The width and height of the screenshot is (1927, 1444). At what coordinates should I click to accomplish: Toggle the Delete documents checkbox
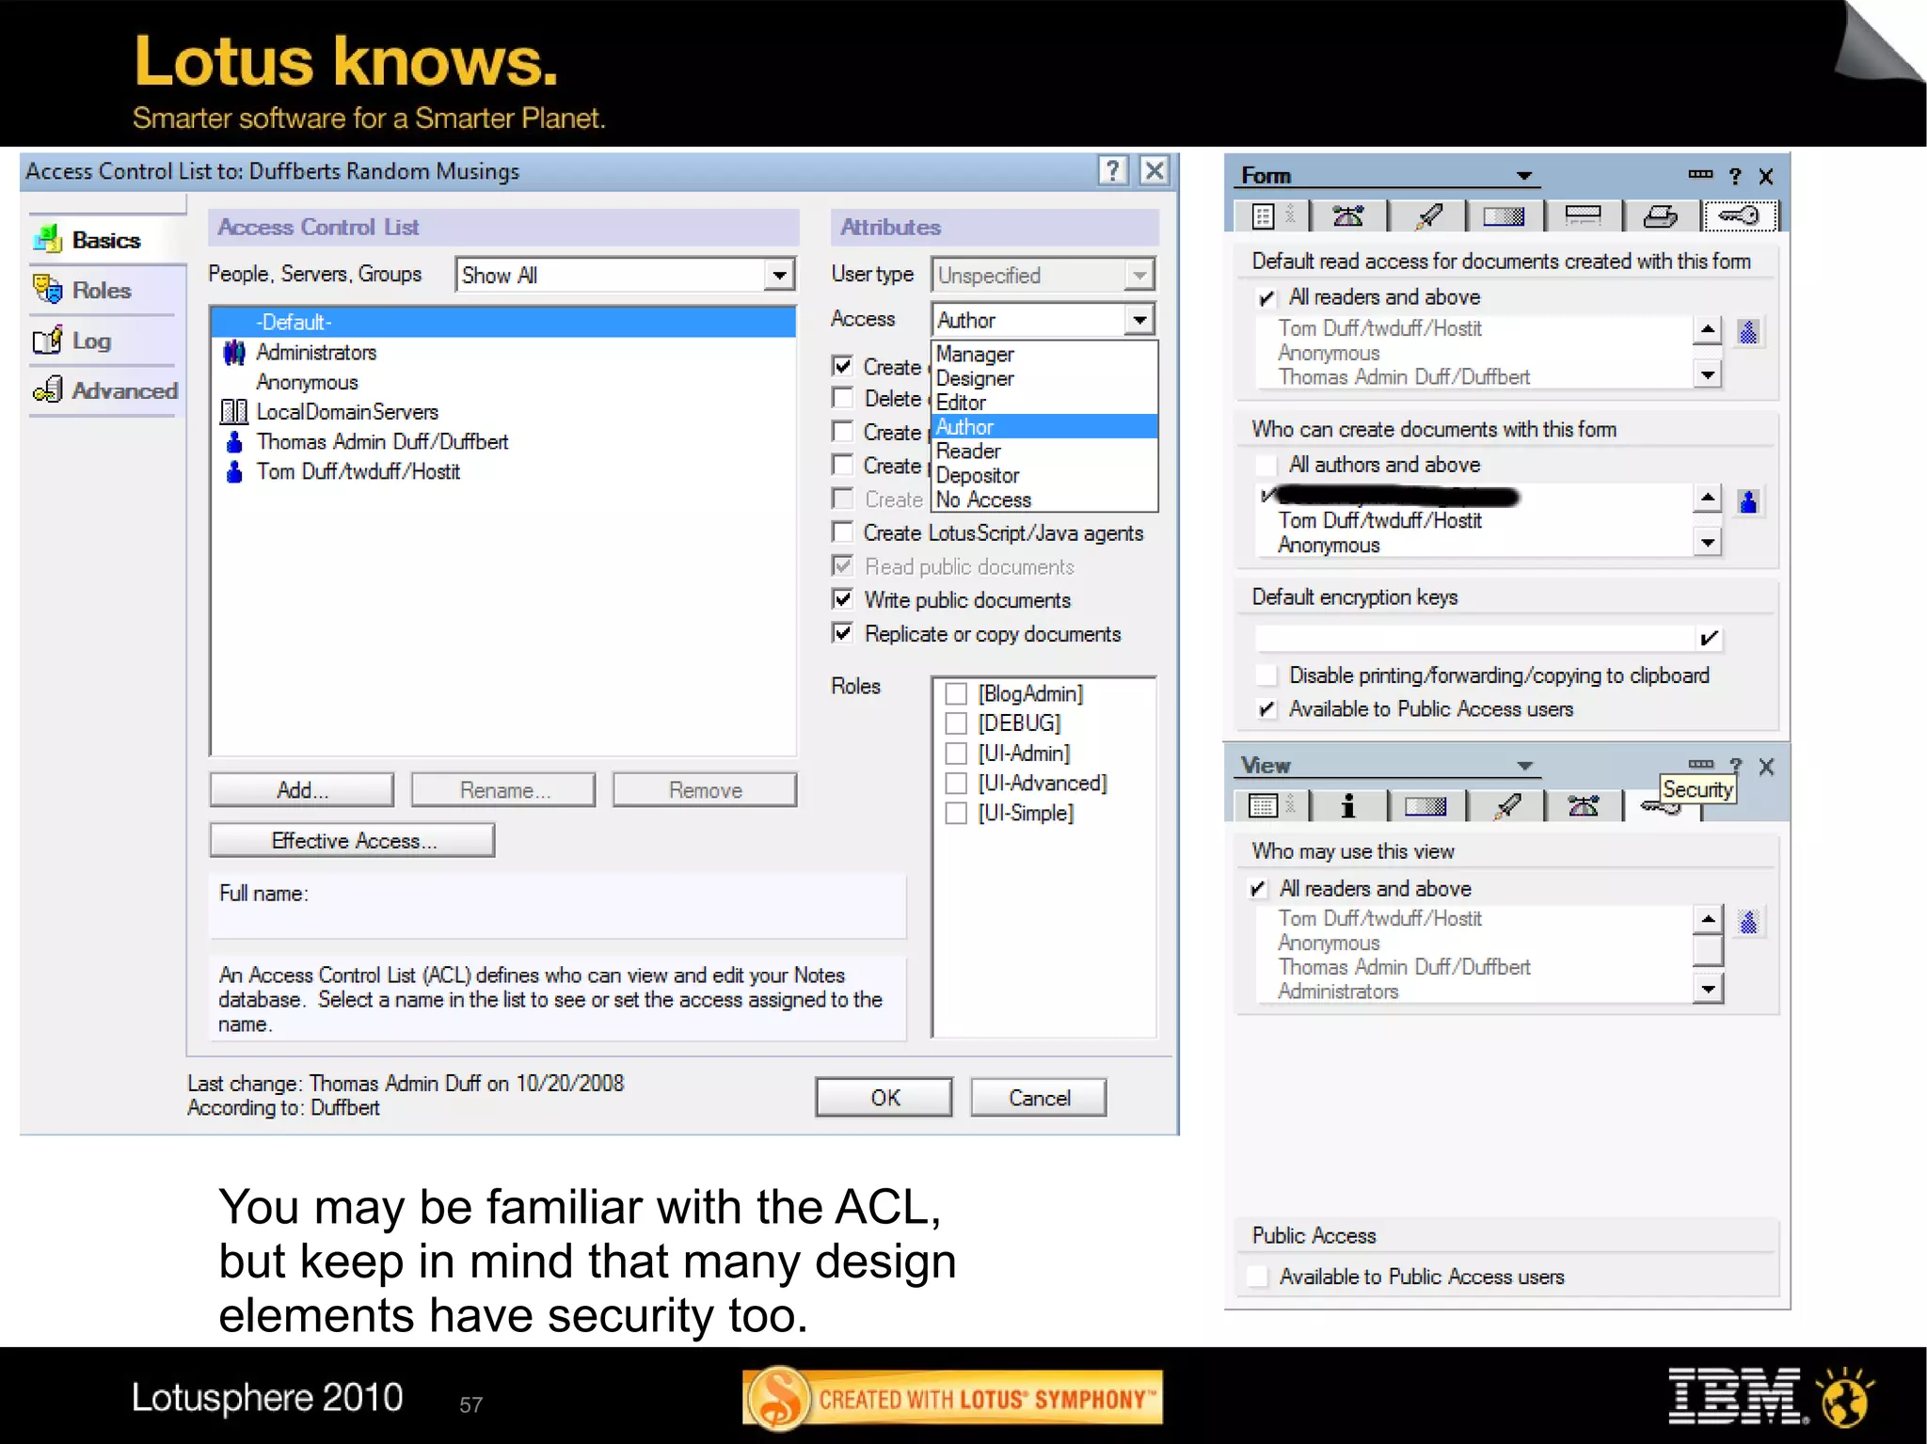(843, 398)
